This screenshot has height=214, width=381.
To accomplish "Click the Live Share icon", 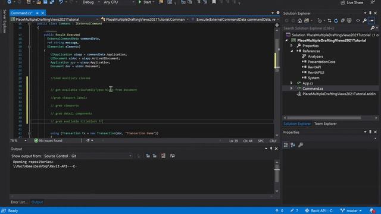I will (343, 2).
